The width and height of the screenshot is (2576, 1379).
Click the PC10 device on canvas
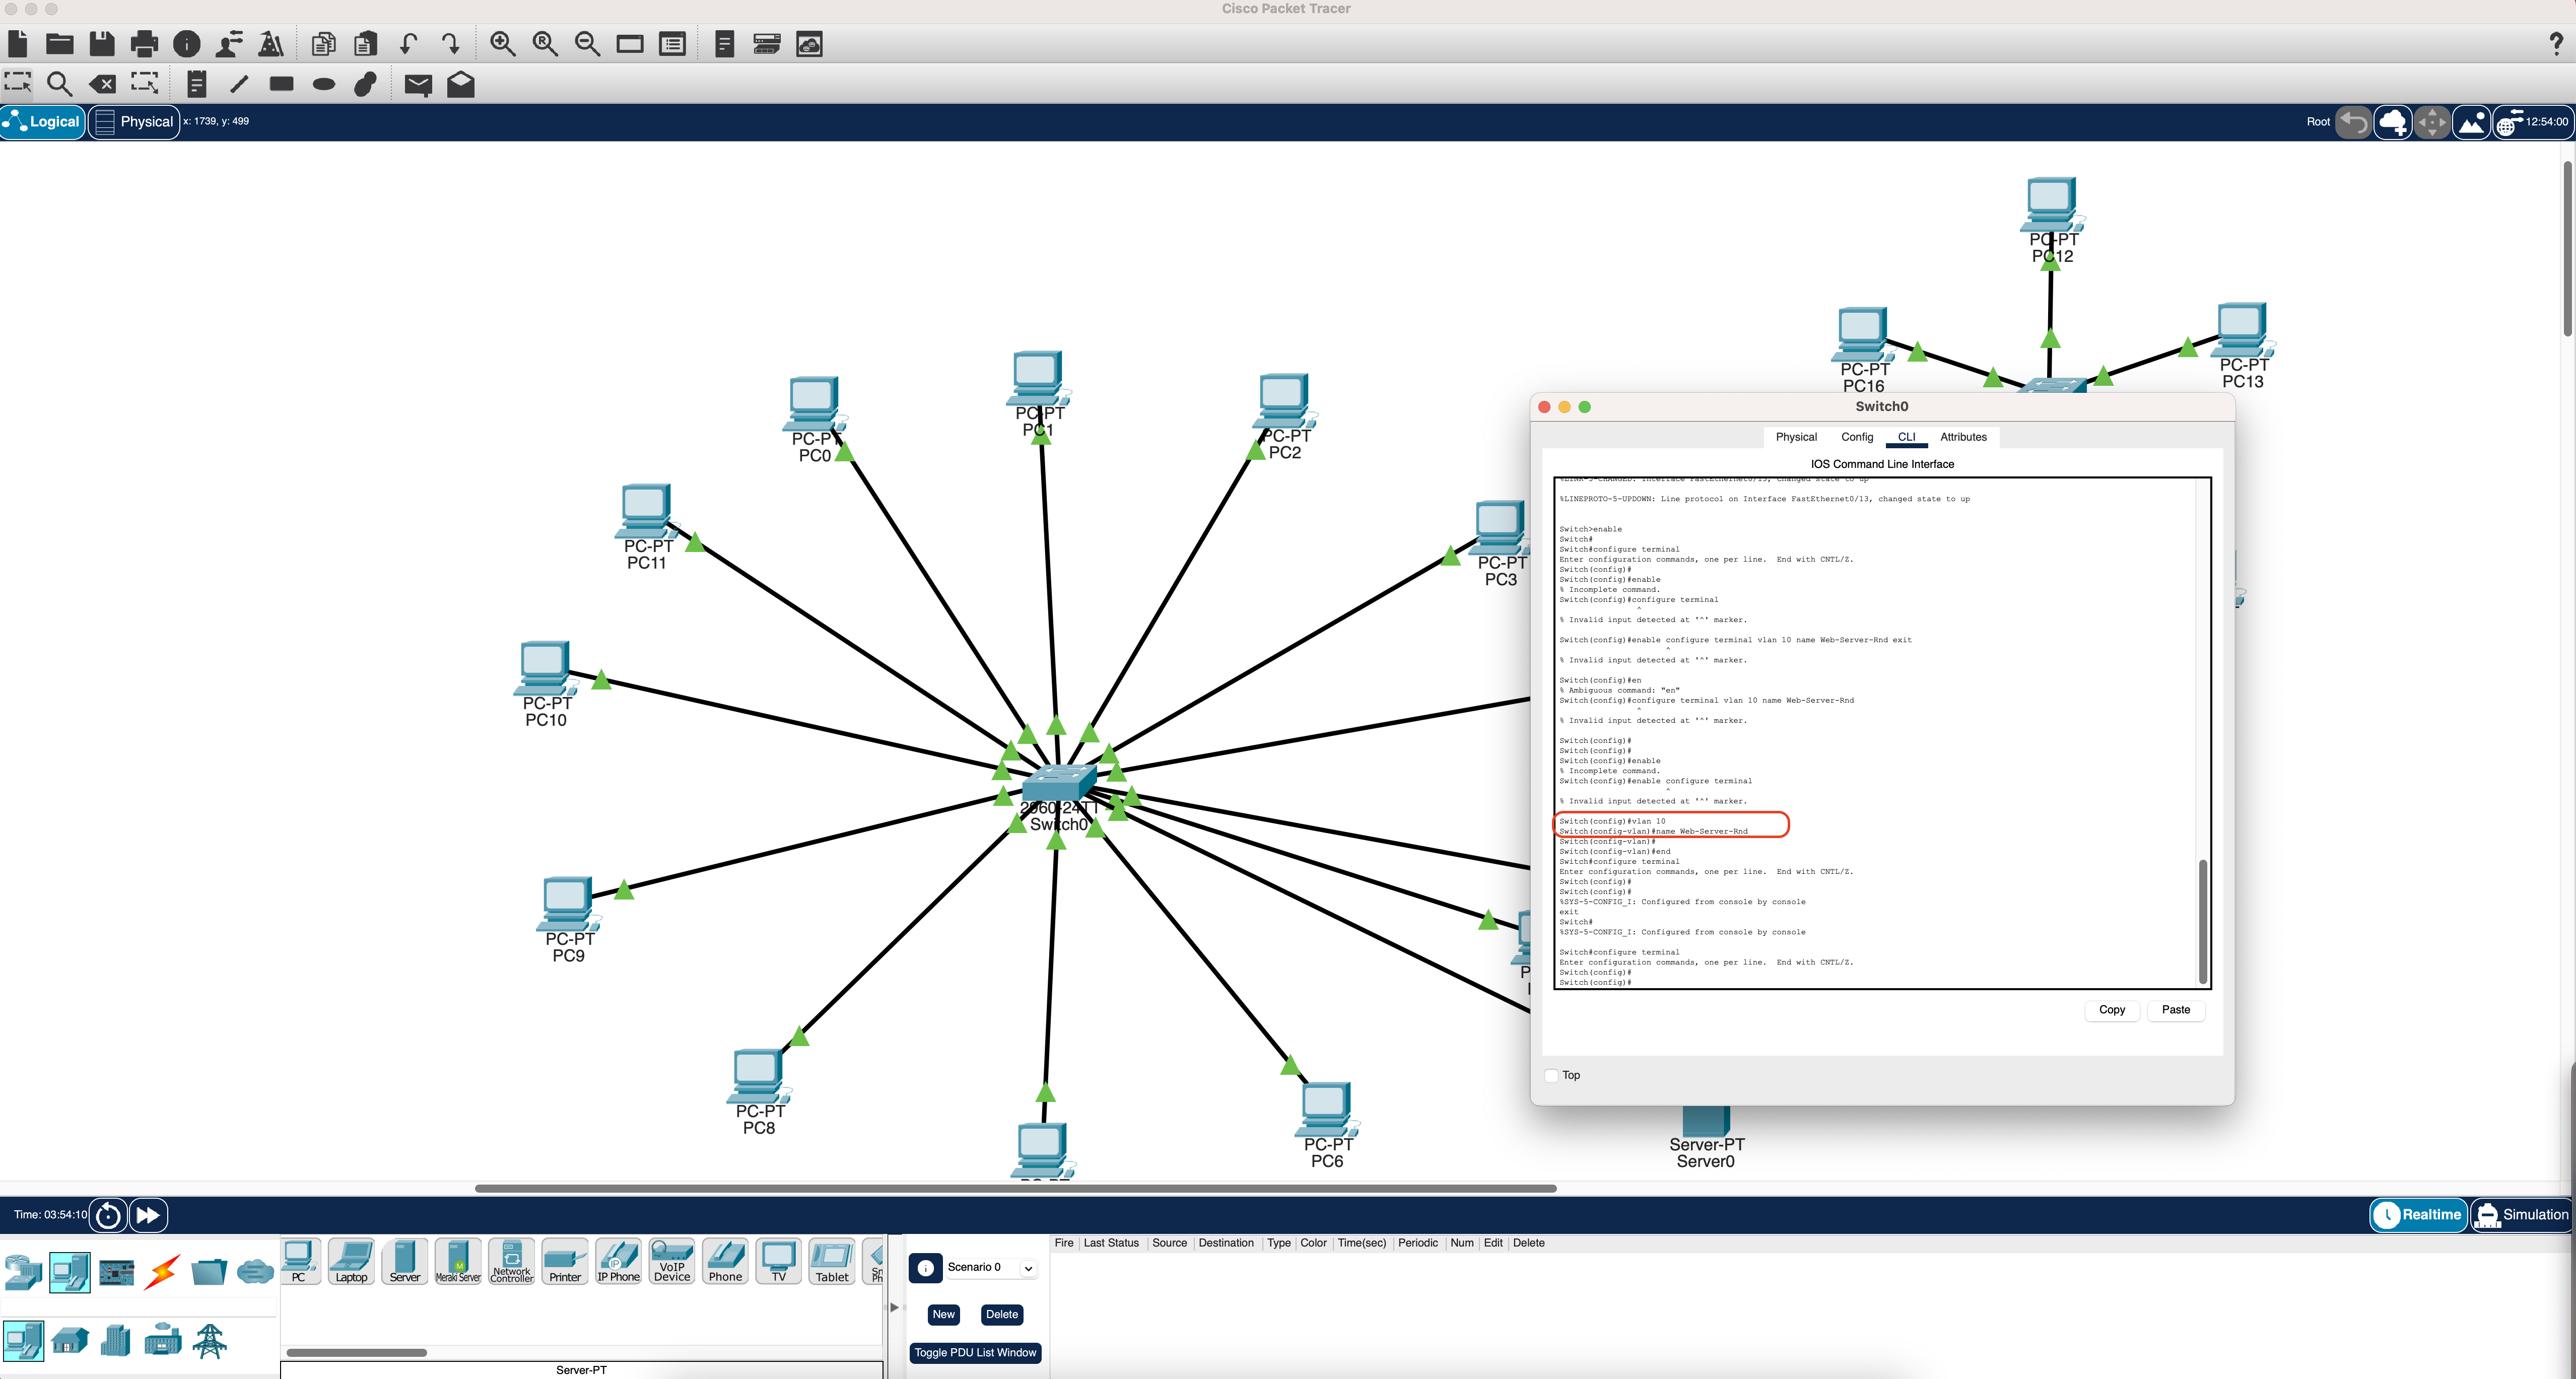pyautogui.click(x=545, y=668)
